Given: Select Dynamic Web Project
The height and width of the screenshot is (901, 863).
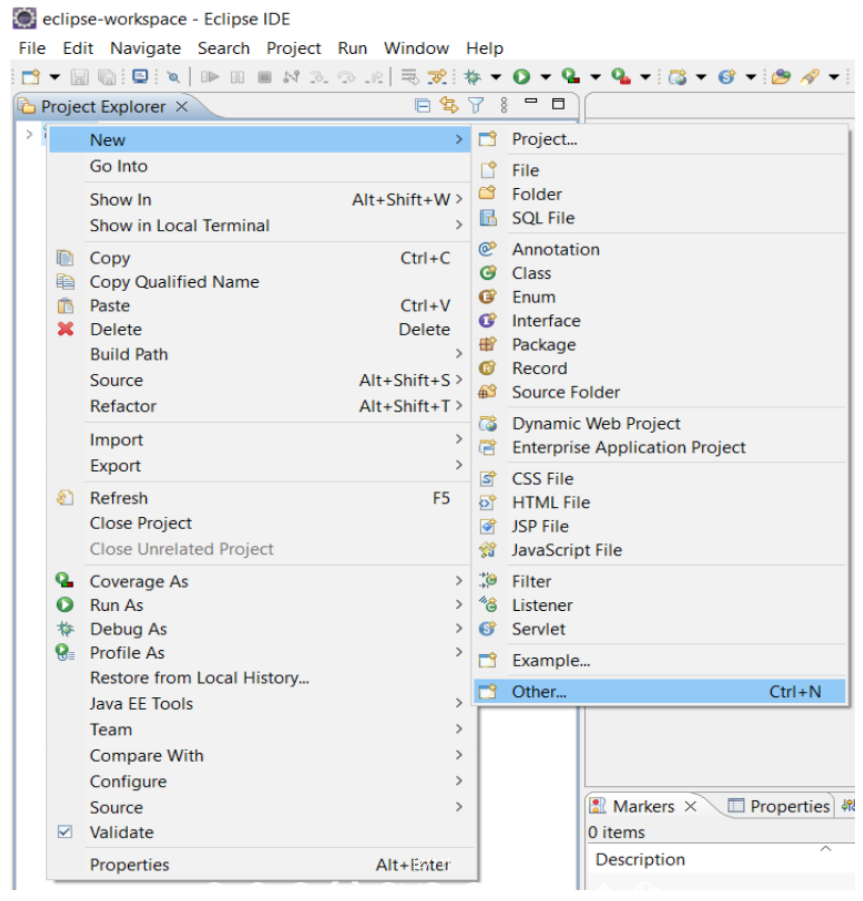Looking at the screenshot, I should pos(660,424).
